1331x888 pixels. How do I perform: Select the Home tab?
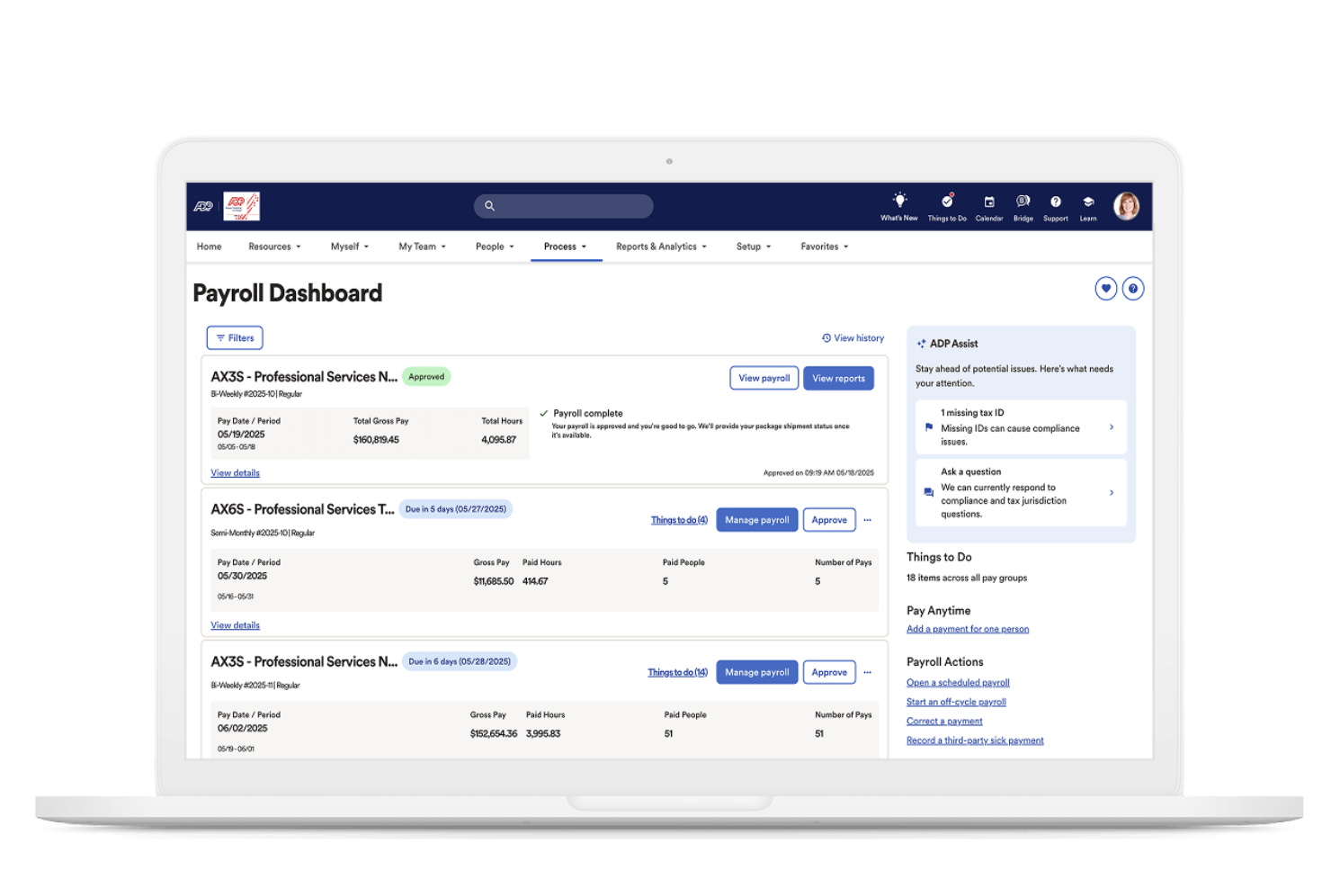[209, 246]
